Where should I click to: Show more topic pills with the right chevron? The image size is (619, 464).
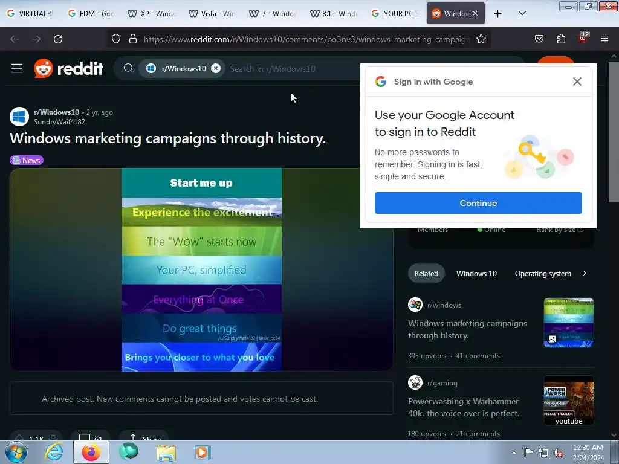(x=585, y=273)
